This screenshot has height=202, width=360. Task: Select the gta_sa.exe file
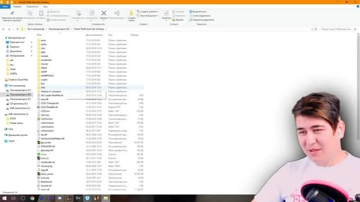46,142
